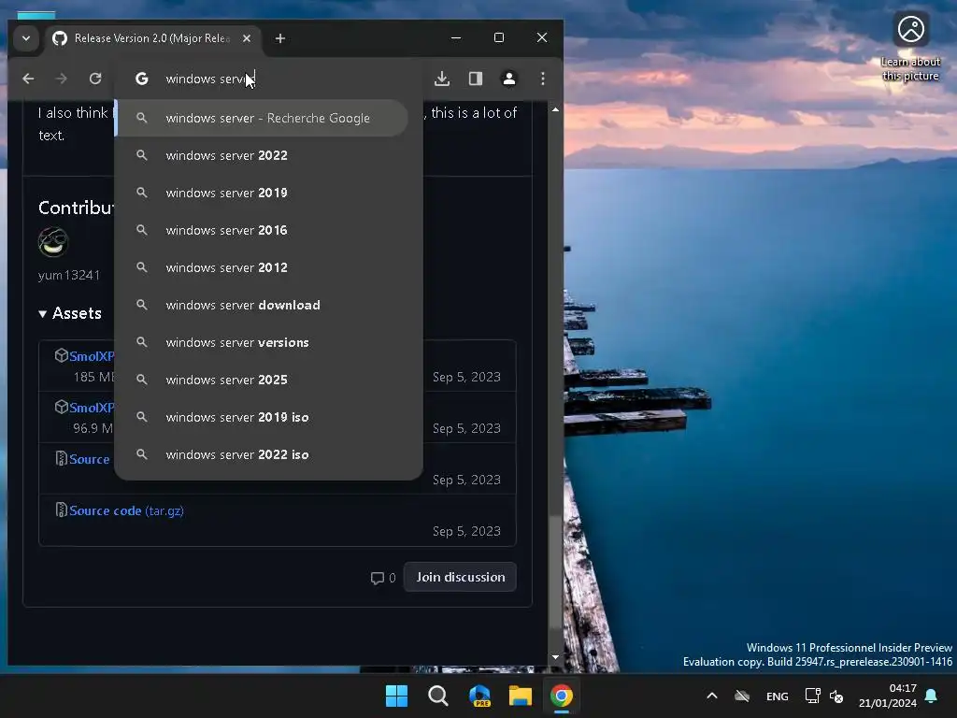Go back to previous page
Viewport: 957px width, 718px height.
28,79
